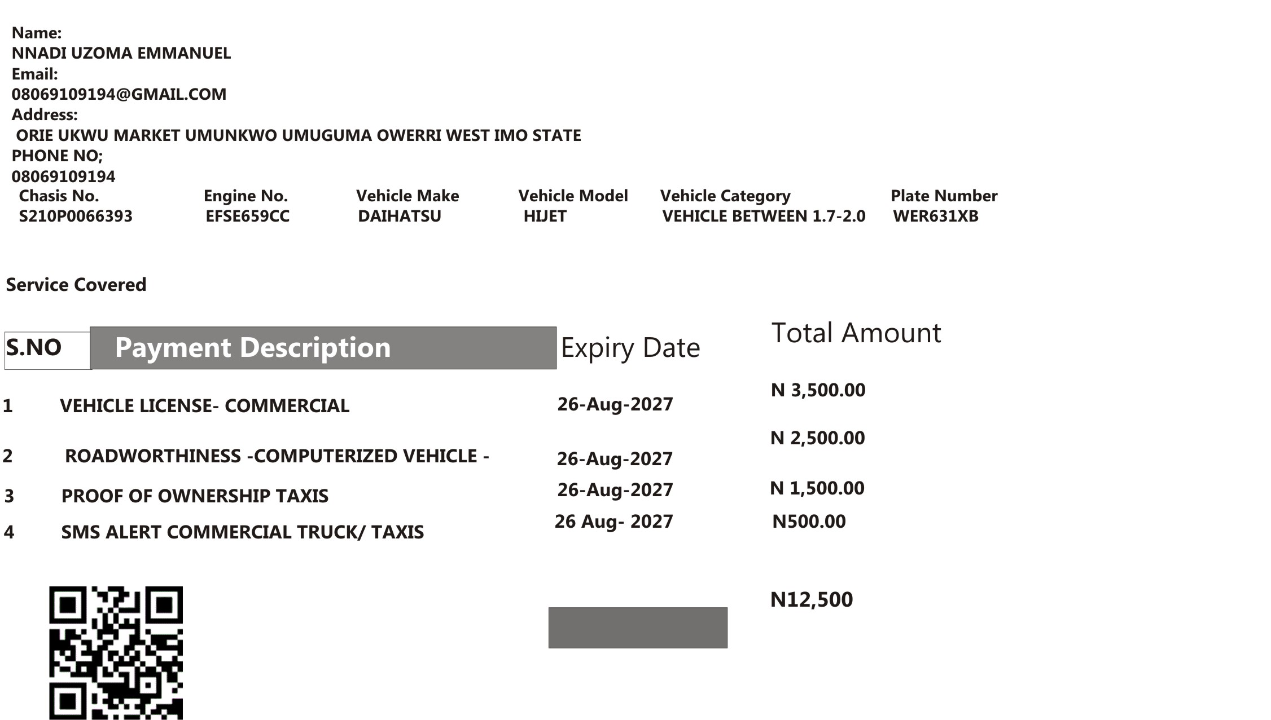1271x720 pixels.
Task: Select the total N12,500
Action: click(x=812, y=599)
